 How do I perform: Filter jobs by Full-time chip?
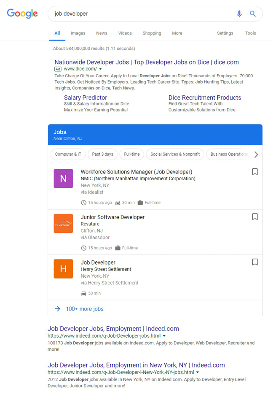pyautogui.click(x=132, y=154)
